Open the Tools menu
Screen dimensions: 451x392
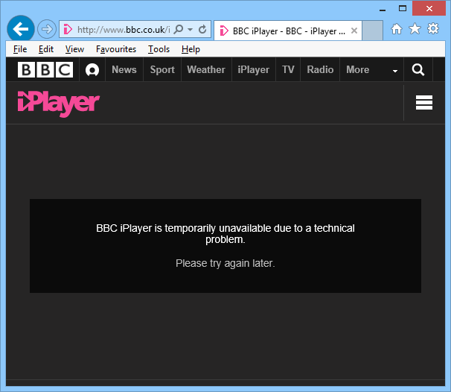[x=159, y=49]
